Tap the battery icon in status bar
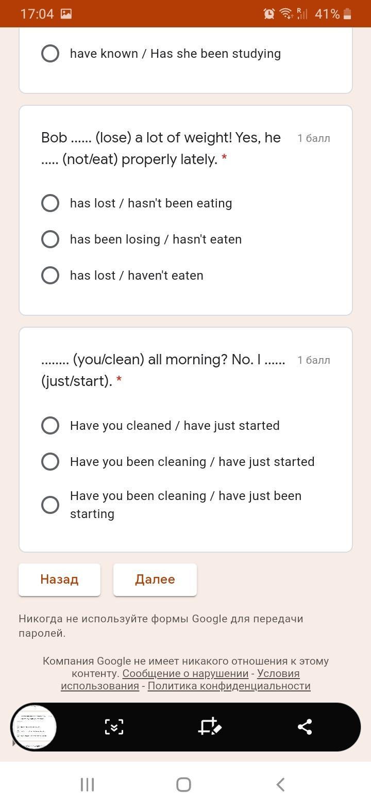 click(x=348, y=14)
